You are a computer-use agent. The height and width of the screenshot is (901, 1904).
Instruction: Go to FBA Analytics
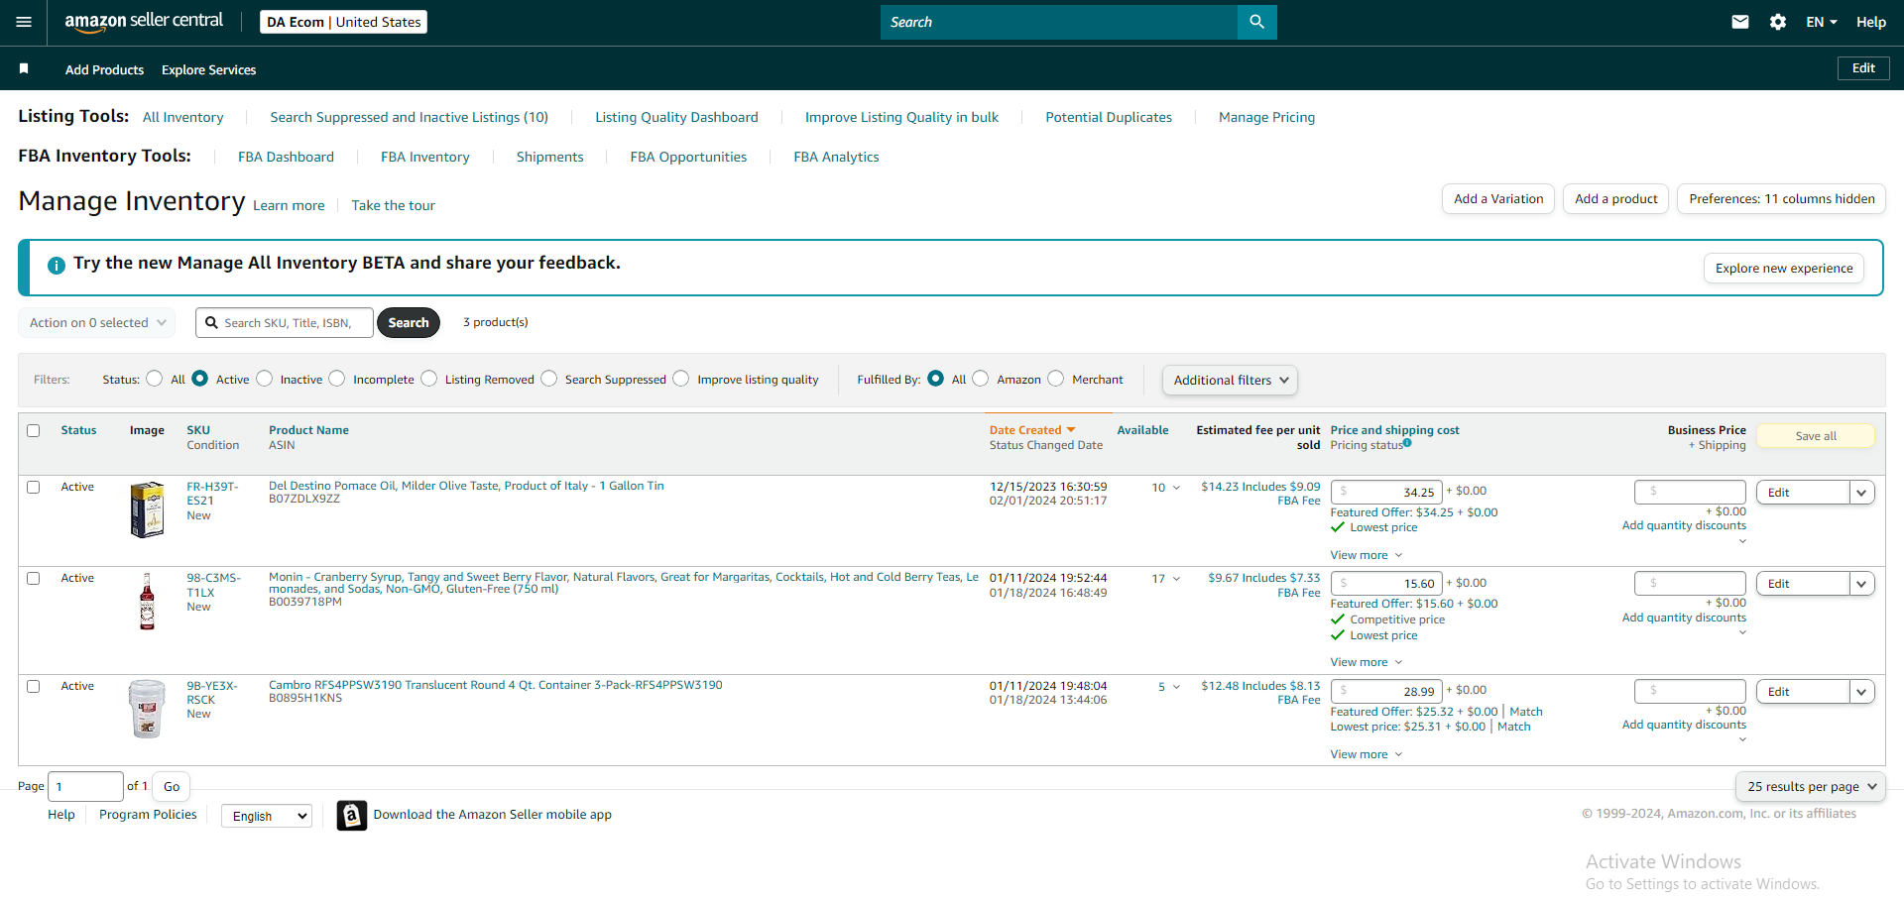pyautogui.click(x=836, y=157)
